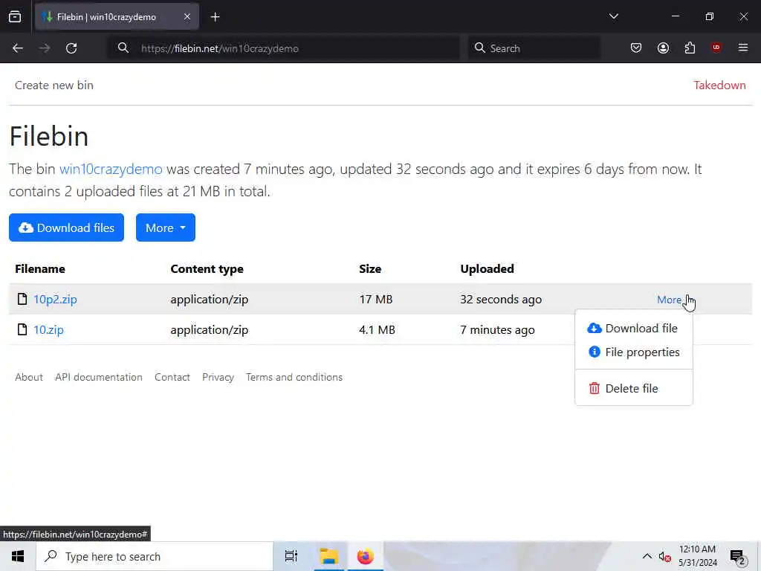
Task: Click the Content type column header
Action: coord(207,269)
